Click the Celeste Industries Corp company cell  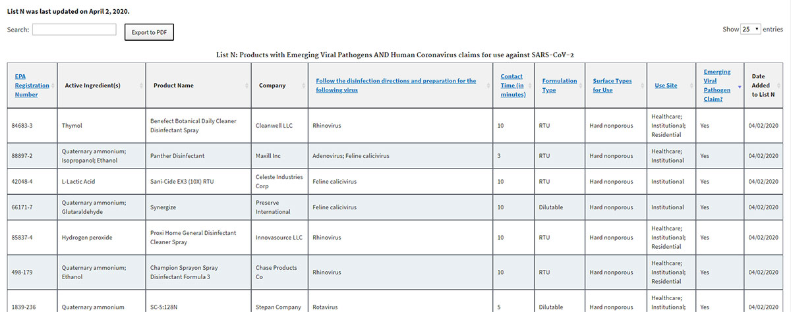tap(279, 182)
